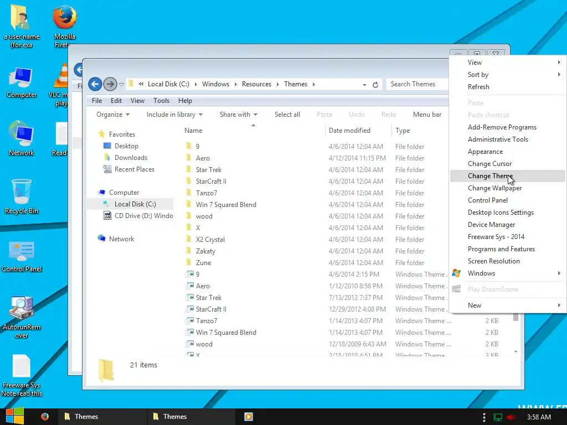Select the Network desktop icon
This screenshot has width=567, height=425.
[x=22, y=139]
